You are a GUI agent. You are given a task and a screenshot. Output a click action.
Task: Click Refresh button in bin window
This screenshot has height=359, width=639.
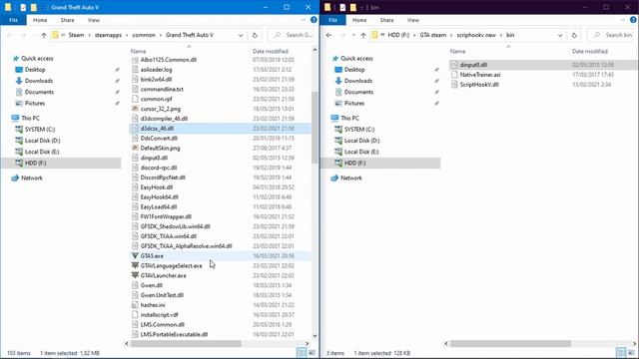pos(574,36)
